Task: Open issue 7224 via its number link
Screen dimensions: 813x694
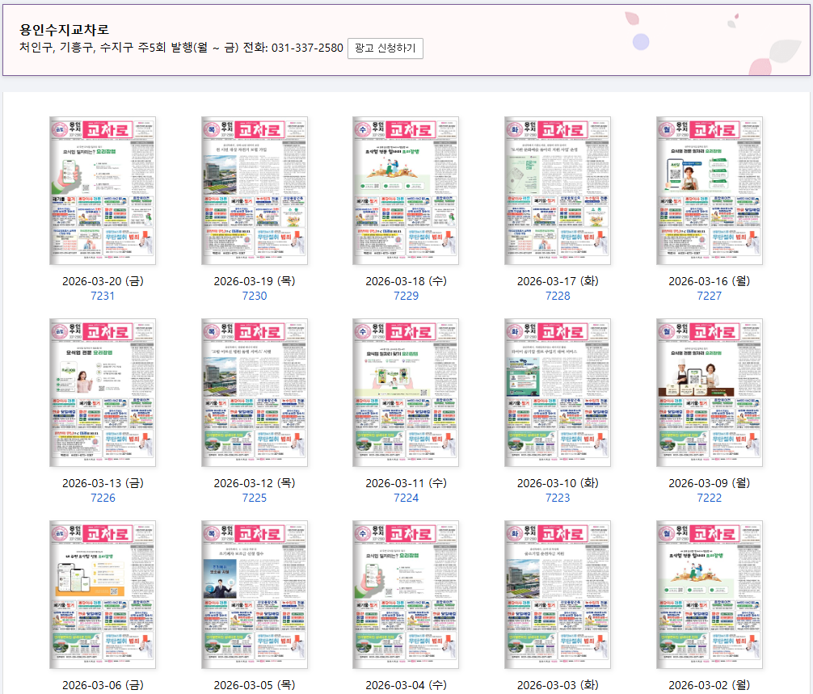Action: (x=406, y=498)
